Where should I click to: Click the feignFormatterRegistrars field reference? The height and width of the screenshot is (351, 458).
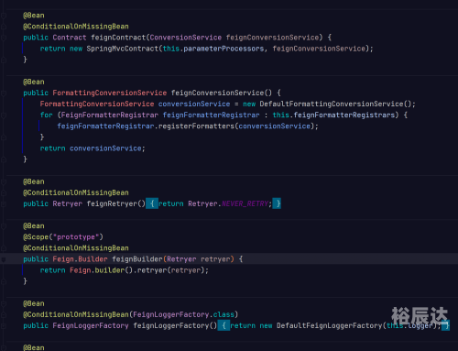[x=344, y=115]
